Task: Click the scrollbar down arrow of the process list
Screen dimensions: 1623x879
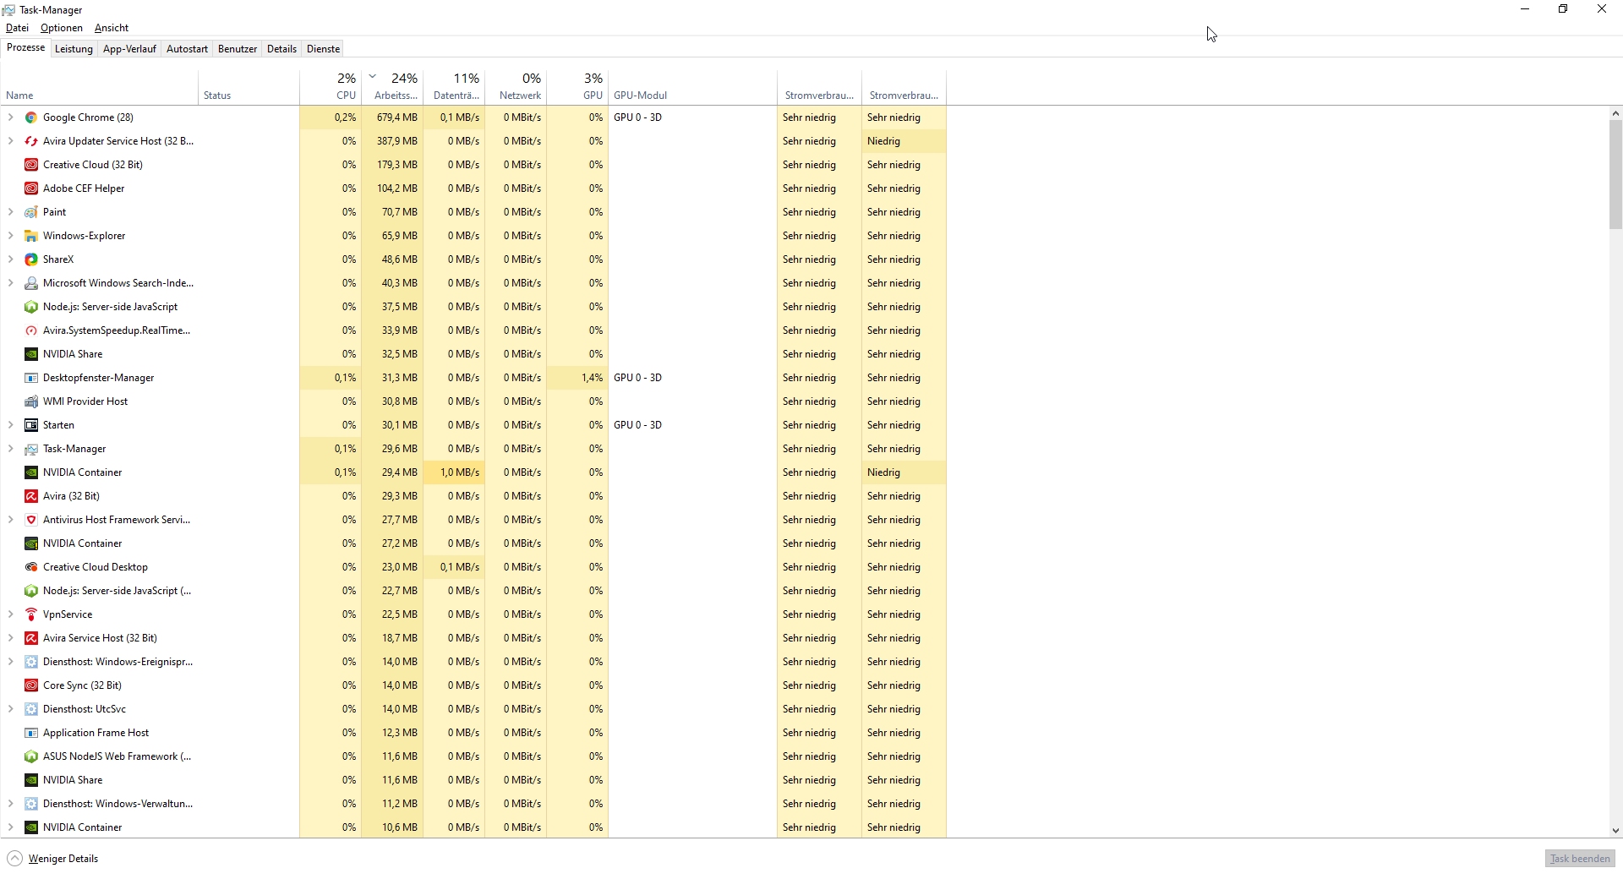Action: point(1615,831)
